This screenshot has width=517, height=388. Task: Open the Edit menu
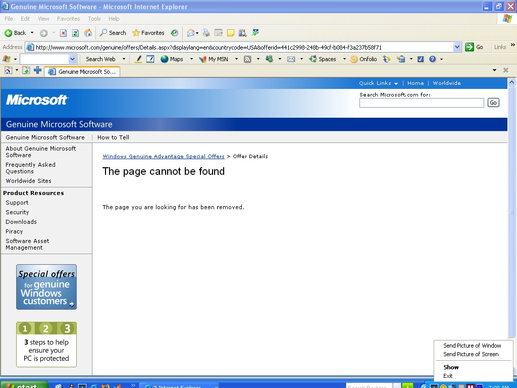point(25,19)
